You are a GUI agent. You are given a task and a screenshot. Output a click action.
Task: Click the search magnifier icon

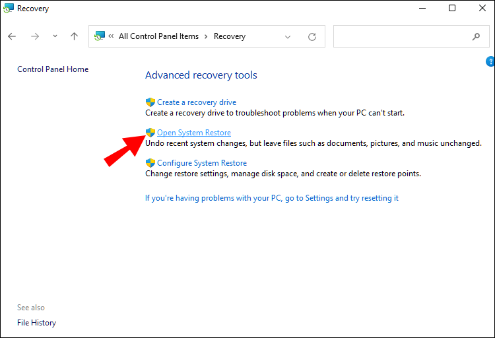pos(477,37)
